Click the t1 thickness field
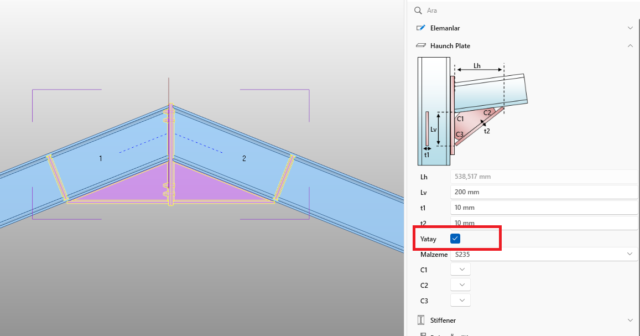This screenshot has width=640, height=336. coord(544,208)
